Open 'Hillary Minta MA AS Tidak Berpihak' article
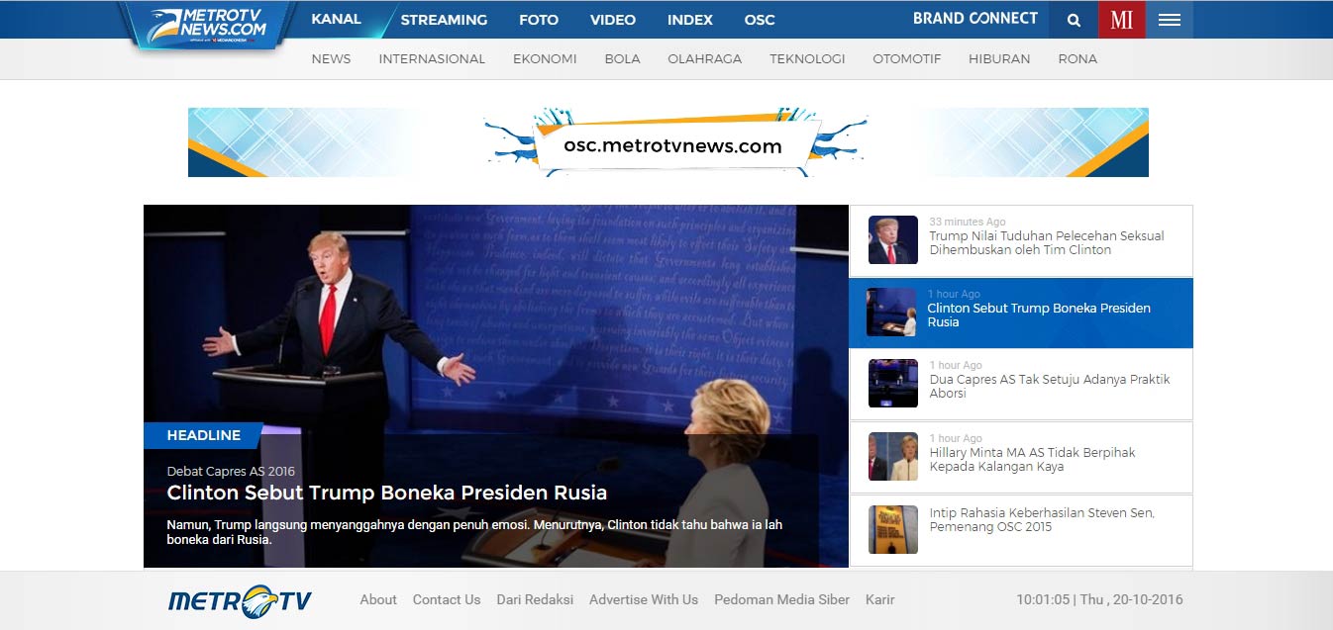This screenshot has height=630, width=1333. (1032, 460)
